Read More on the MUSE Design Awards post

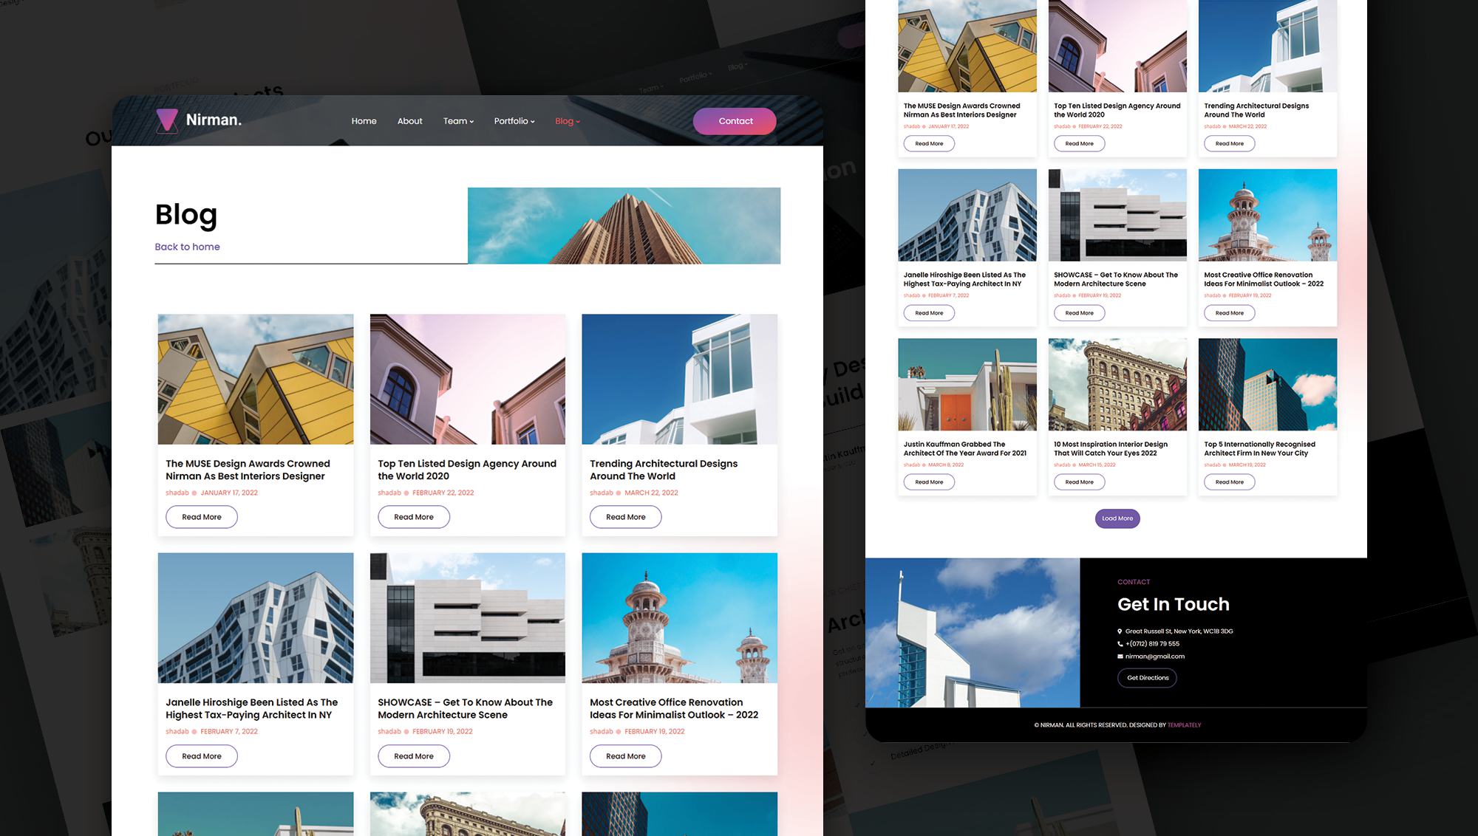click(x=201, y=517)
